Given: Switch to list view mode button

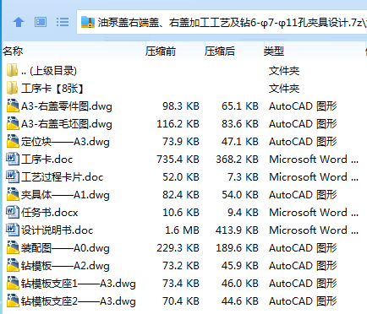Looking at the screenshot, I should pyautogui.click(x=63, y=22).
